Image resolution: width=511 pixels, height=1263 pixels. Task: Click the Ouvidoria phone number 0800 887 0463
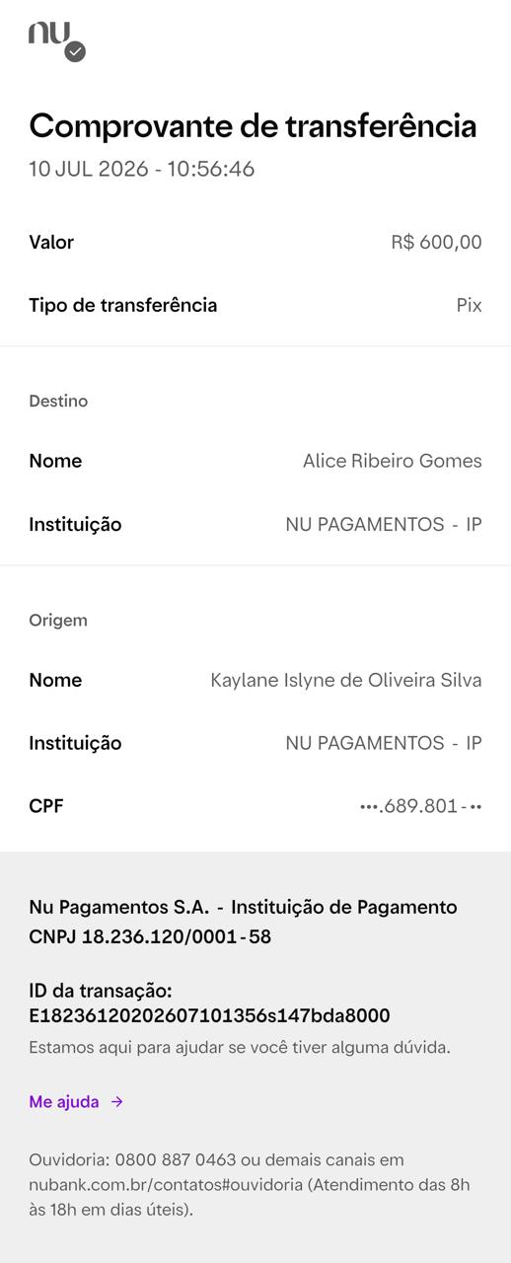coord(176,1160)
